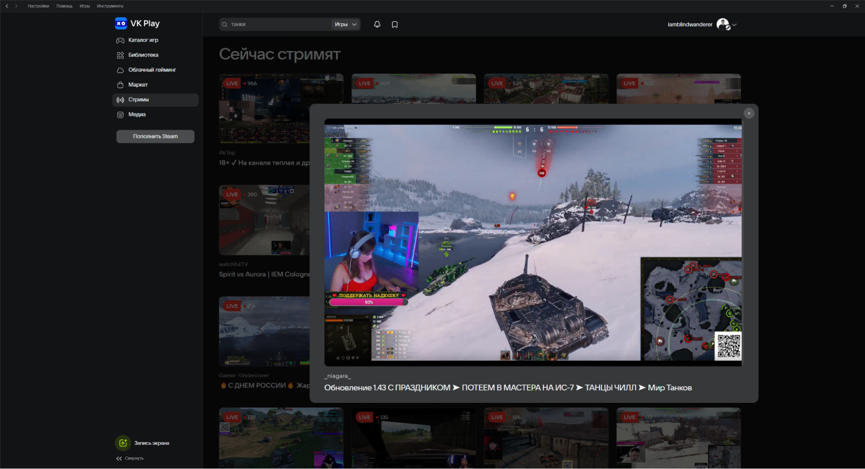Open the Gamer-Undercover stream thumbnail
Screen dimensions: 865x469
(x=264, y=331)
